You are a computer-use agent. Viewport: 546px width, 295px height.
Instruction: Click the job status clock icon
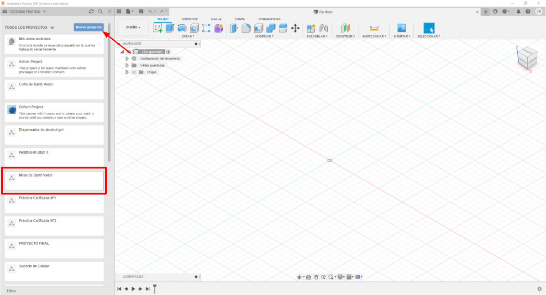click(x=504, y=11)
